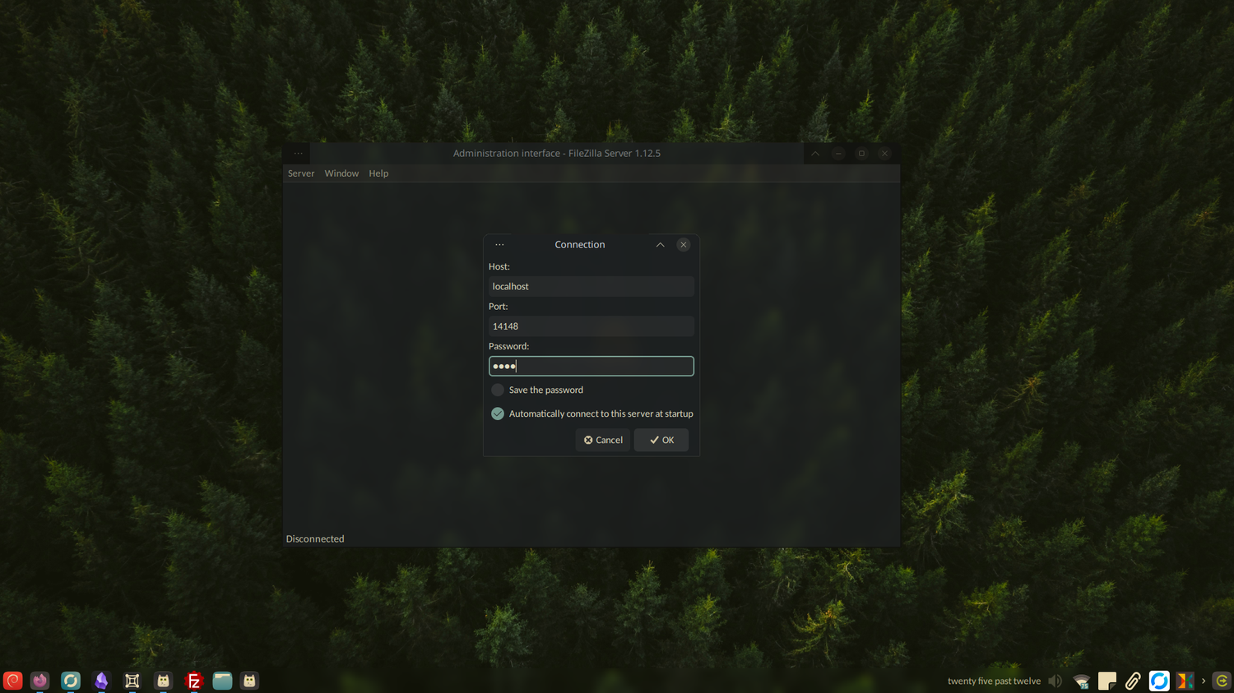Screen dimensions: 1234x693
Task: Close the FileZilla Server main window
Action: [884, 153]
